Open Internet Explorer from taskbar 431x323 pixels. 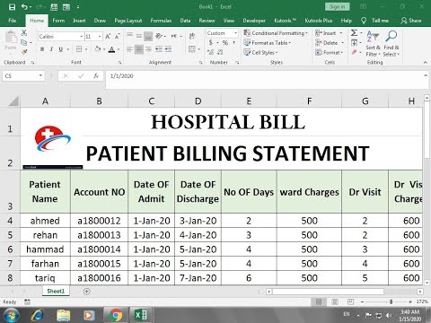pos(37,315)
